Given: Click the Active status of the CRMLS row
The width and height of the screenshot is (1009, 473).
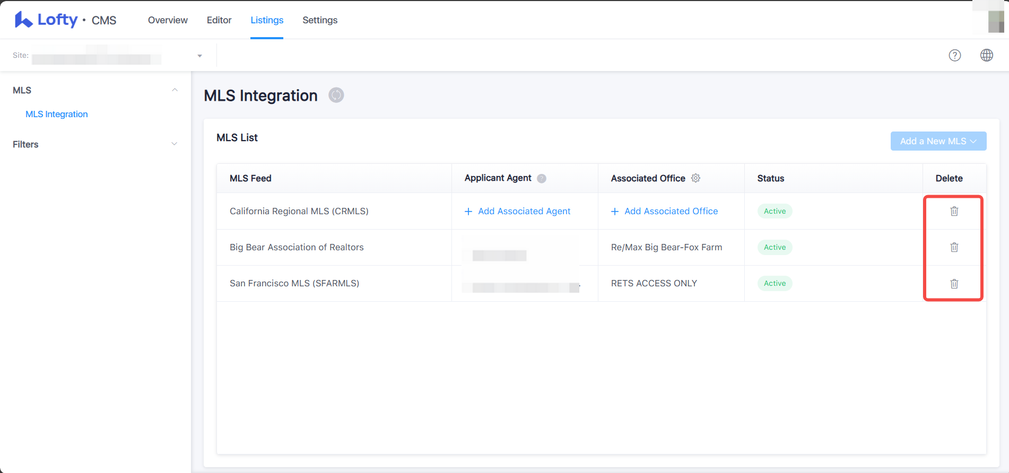Looking at the screenshot, I should 775,211.
